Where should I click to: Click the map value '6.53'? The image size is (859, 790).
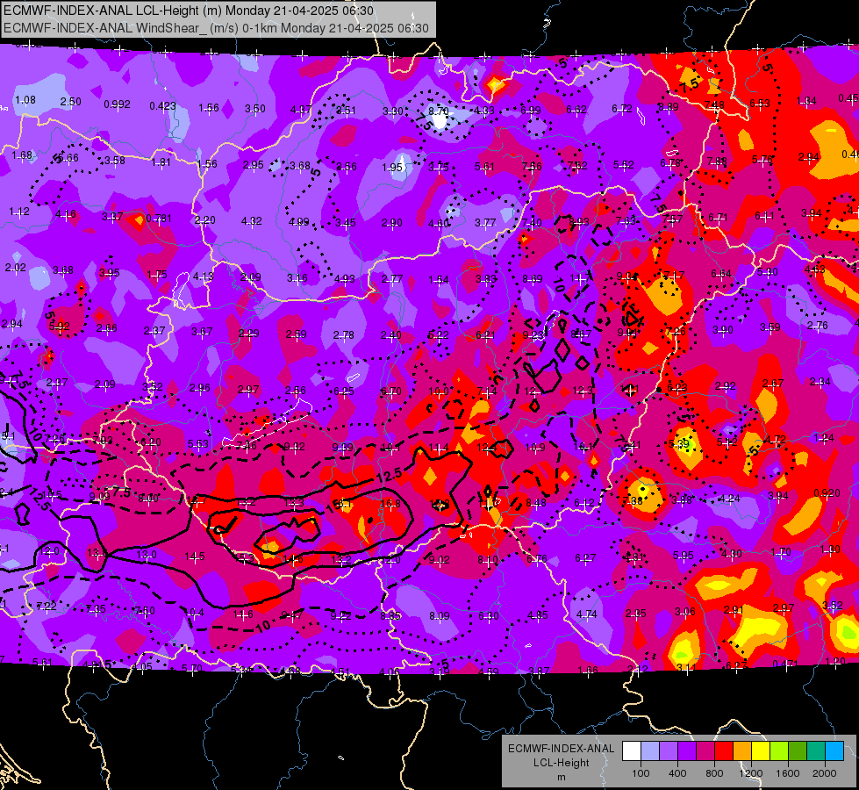pos(760,103)
